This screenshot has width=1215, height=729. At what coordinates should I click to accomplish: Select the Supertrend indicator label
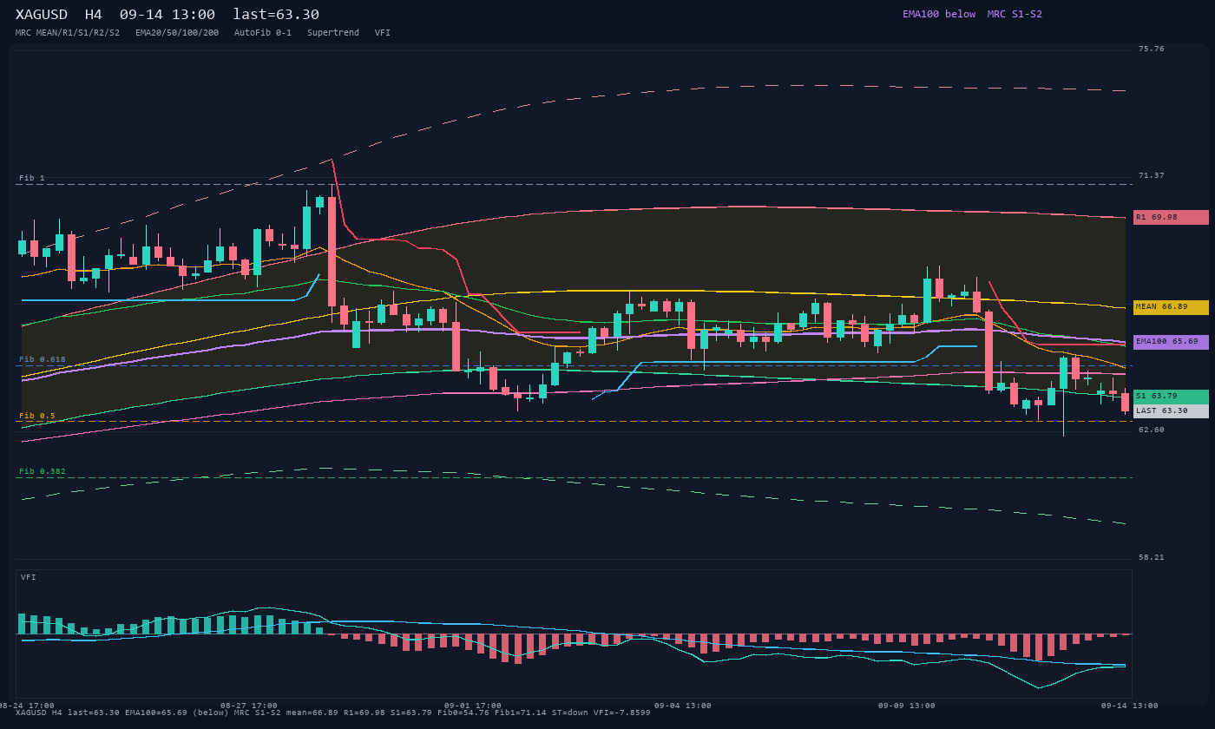pyautogui.click(x=333, y=33)
